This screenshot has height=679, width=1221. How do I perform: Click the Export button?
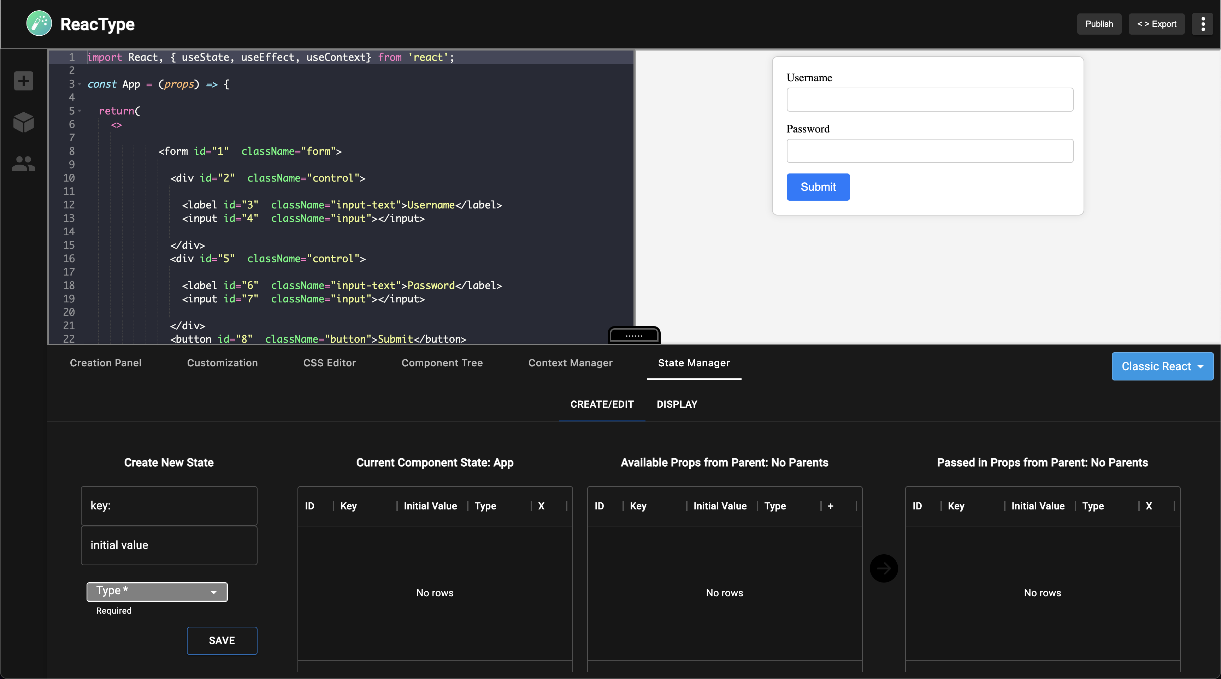(x=1156, y=24)
